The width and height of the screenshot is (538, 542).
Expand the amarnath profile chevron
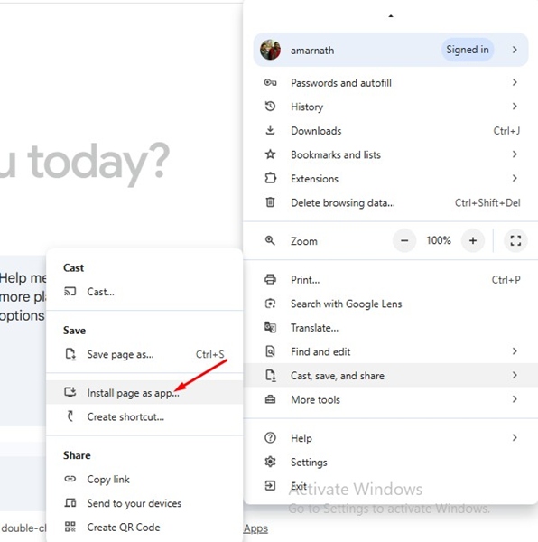tap(515, 50)
